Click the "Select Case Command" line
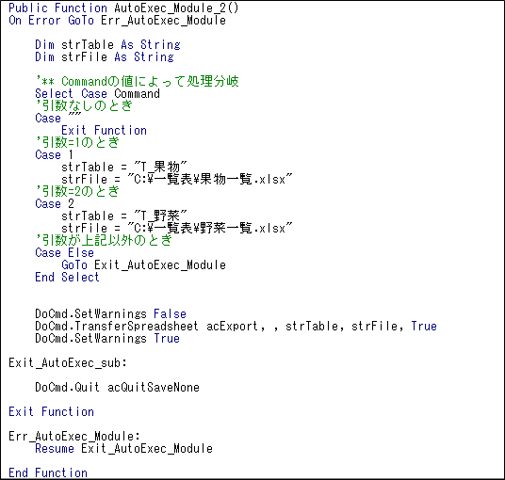 pos(97,93)
